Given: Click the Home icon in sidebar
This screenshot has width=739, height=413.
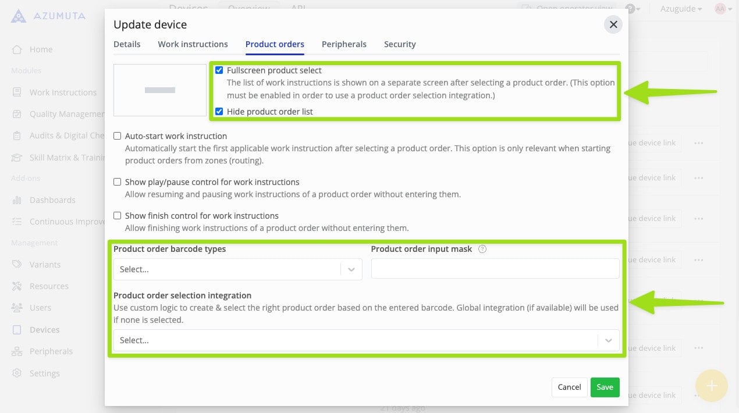Looking at the screenshot, I should point(17,49).
